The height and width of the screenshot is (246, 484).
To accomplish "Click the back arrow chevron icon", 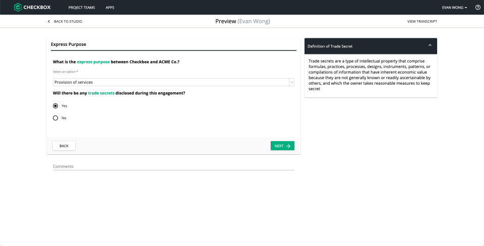I will pos(49,22).
